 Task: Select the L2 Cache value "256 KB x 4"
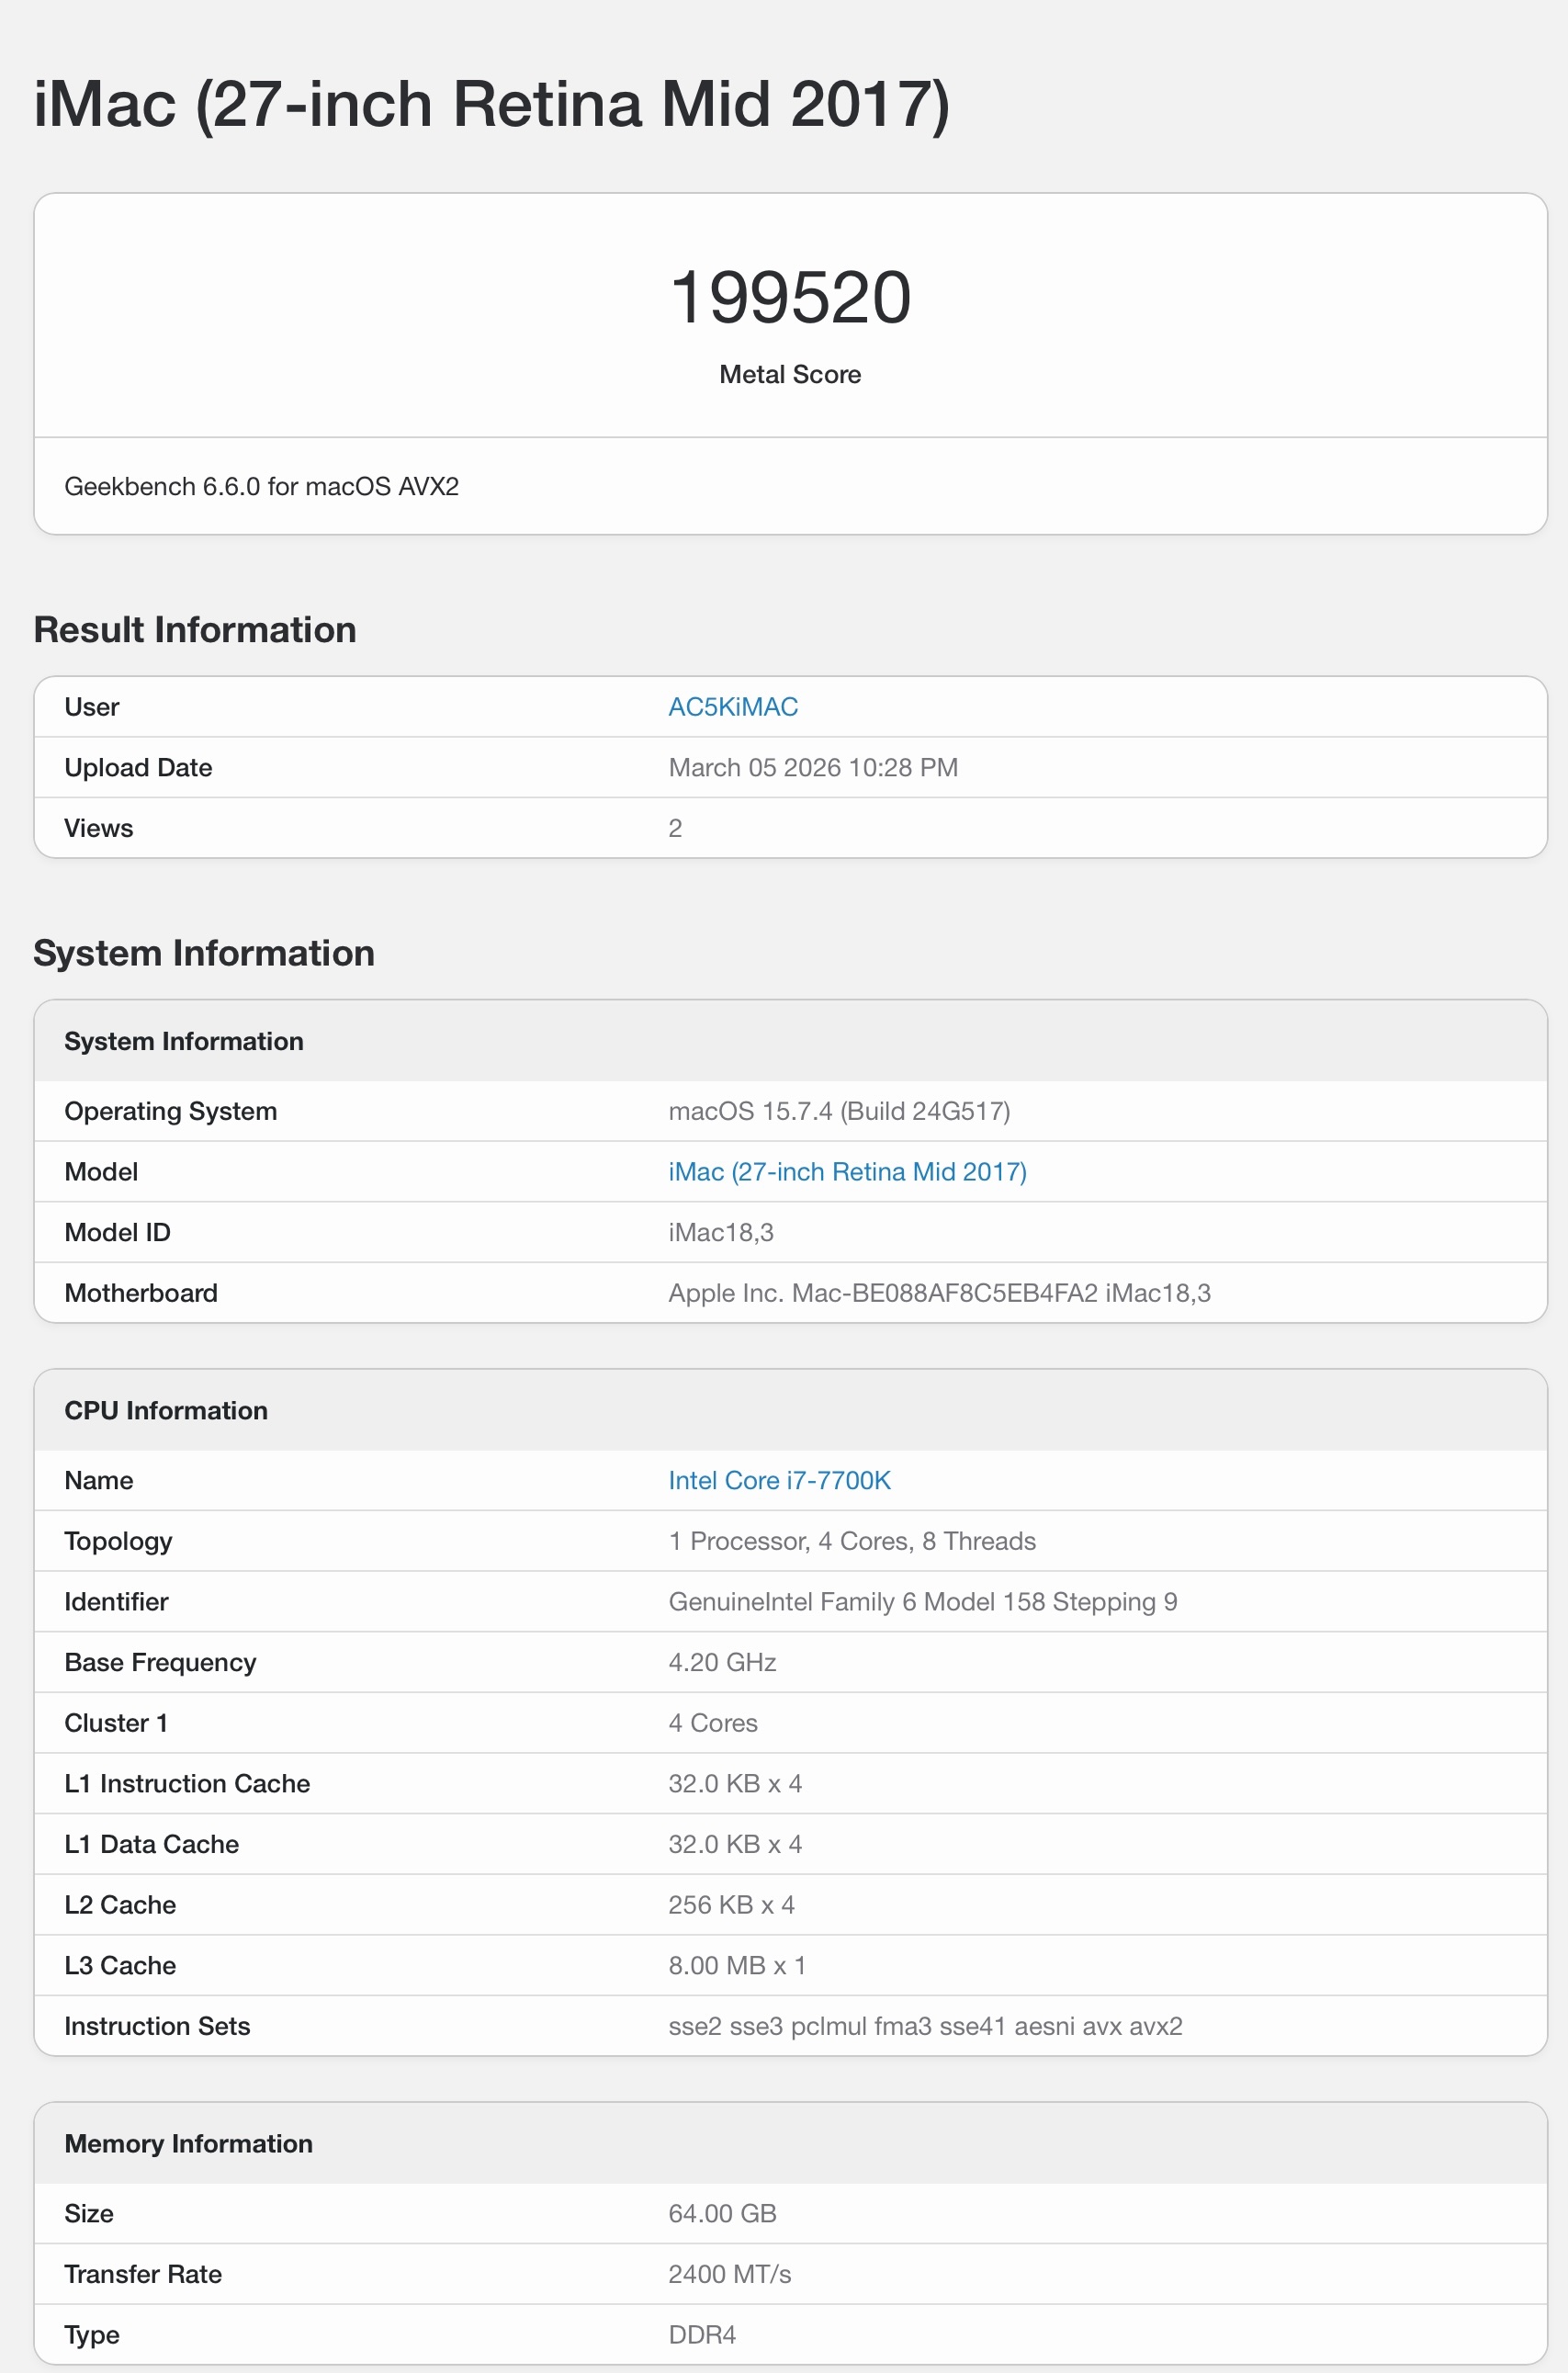[731, 1905]
